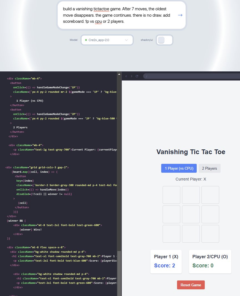The height and width of the screenshot is (296, 240).
Task: Click the Vanishing Tic Tac Toe heading
Action: coord(191,152)
